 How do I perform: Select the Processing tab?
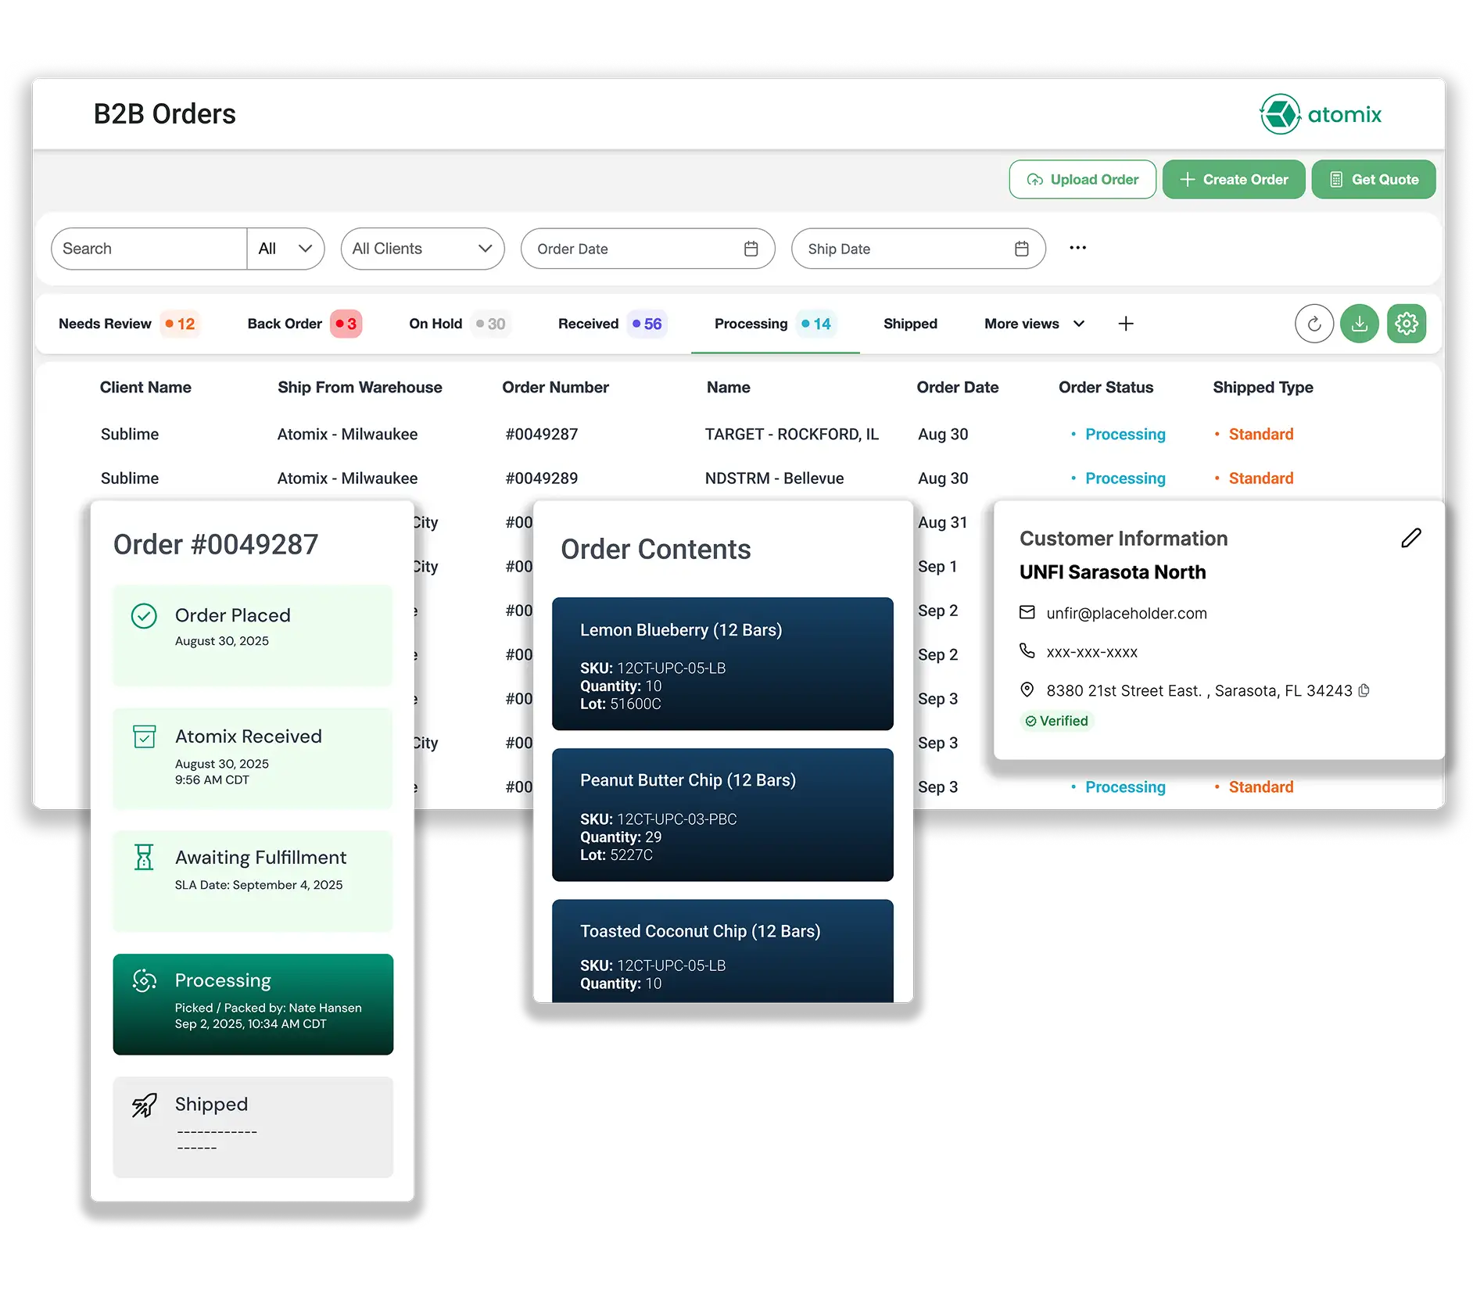[x=774, y=324]
